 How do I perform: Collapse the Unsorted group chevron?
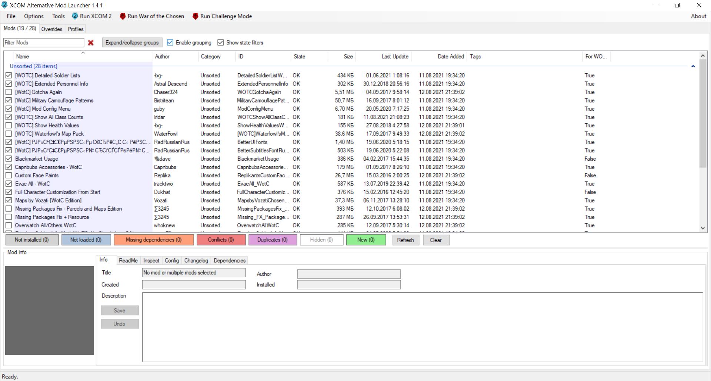coord(693,66)
